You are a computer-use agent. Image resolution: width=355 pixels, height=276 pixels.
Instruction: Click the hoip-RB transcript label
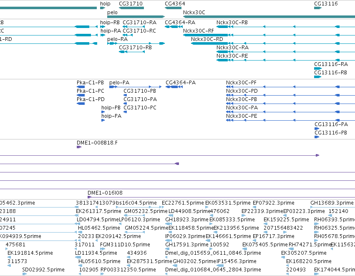click(x=110, y=23)
